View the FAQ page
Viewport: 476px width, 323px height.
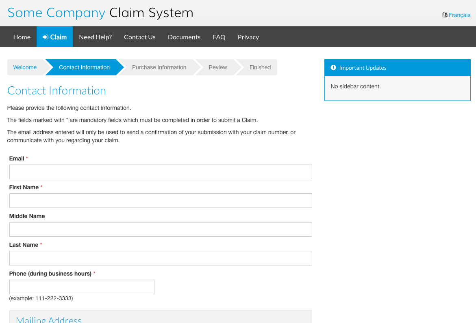tap(219, 36)
